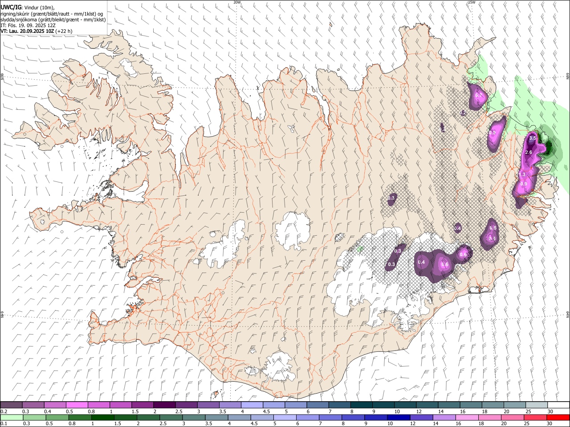Click the white Hofsjökull glacier in central Iceland
570x427 pixels.
293,230
